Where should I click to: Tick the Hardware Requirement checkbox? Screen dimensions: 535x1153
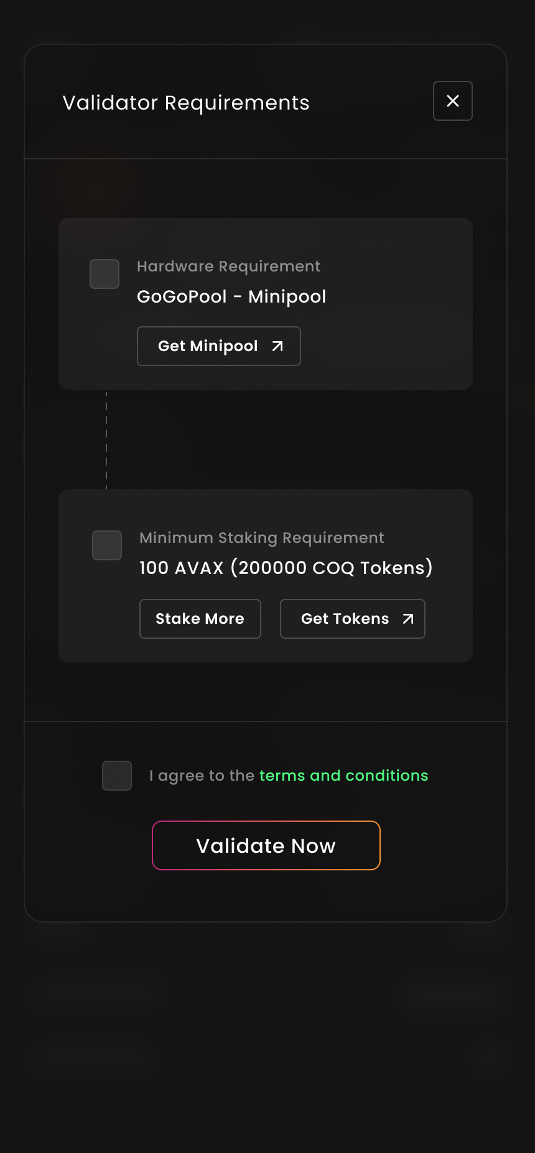click(105, 274)
